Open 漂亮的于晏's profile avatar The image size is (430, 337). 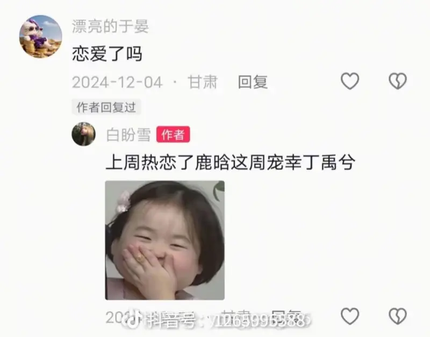[x=41, y=36]
